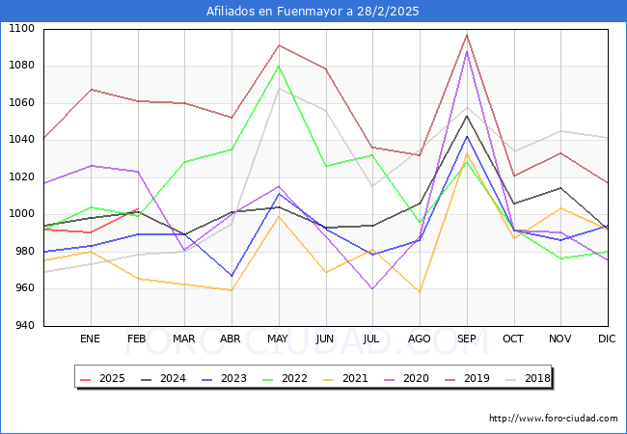Image resolution: width=627 pixels, height=434 pixels.
Task: Click the 1020 y-axis value
Action: (22, 177)
